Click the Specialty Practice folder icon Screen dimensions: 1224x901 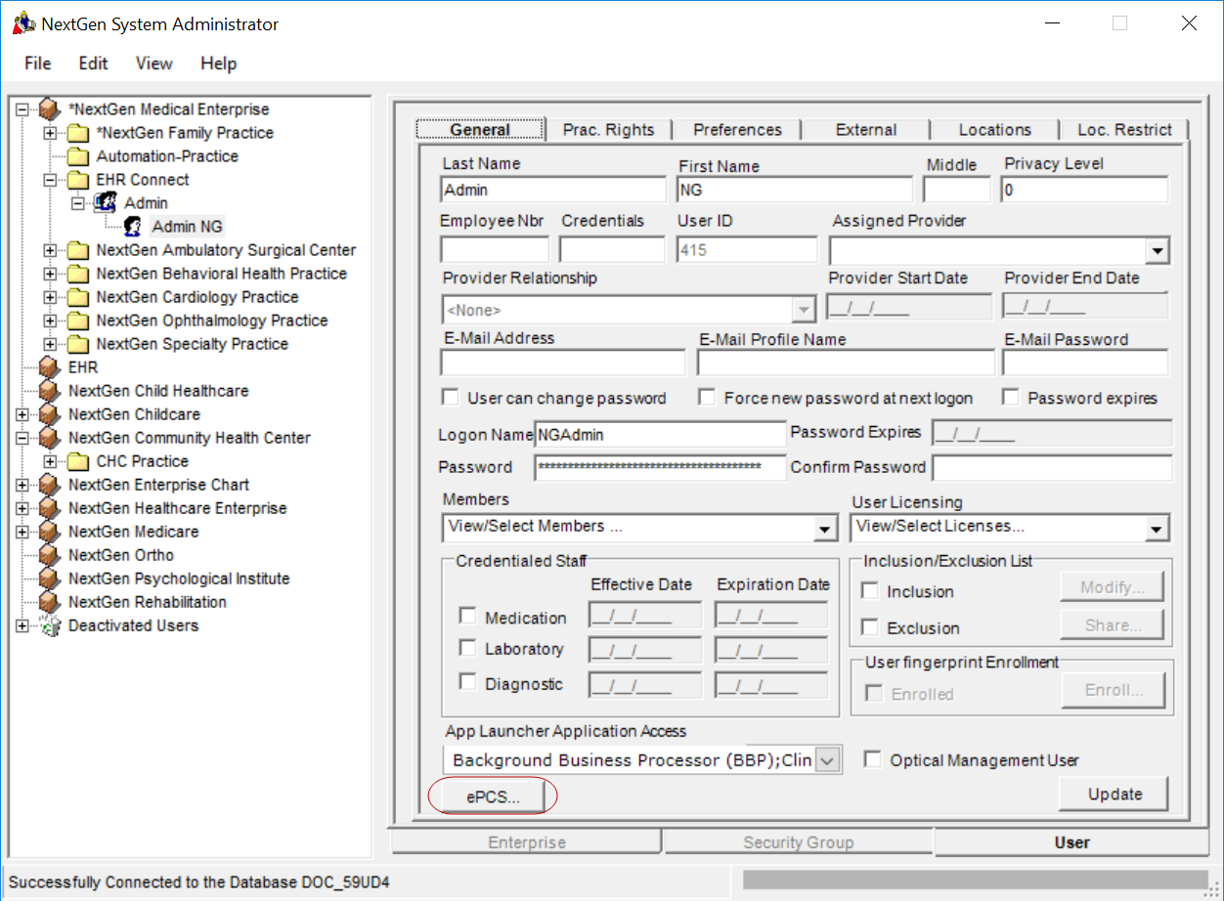[x=78, y=344]
